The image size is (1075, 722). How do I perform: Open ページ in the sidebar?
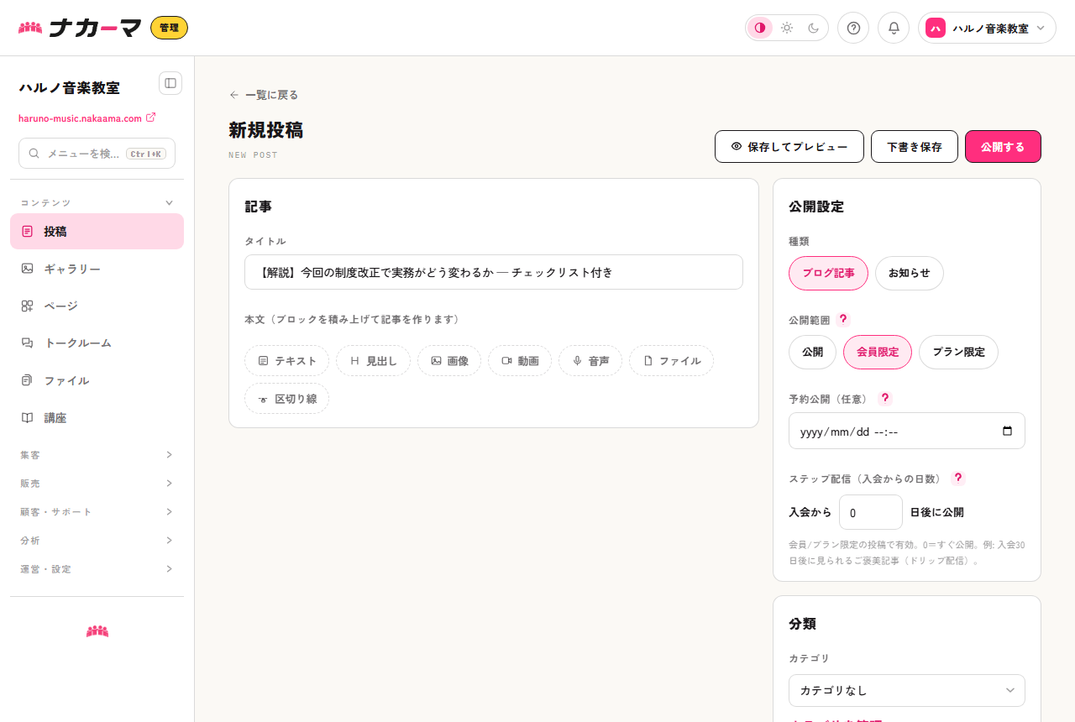(97, 306)
